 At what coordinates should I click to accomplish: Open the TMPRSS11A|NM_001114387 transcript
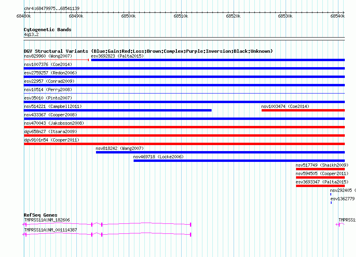point(107,234)
